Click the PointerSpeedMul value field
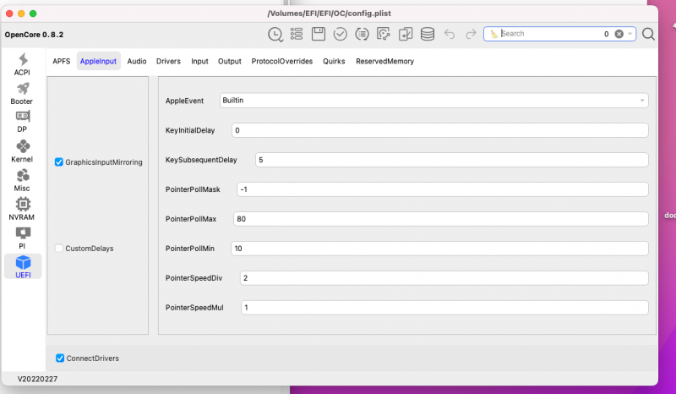 pos(444,308)
